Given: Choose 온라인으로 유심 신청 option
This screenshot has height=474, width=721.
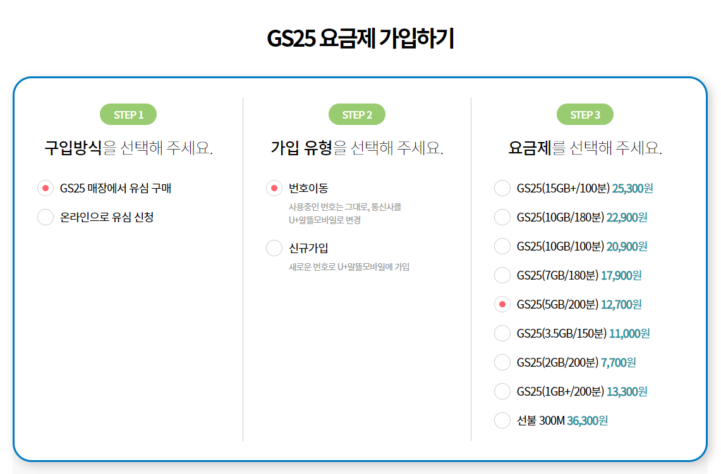Looking at the screenshot, I should 45,217.
